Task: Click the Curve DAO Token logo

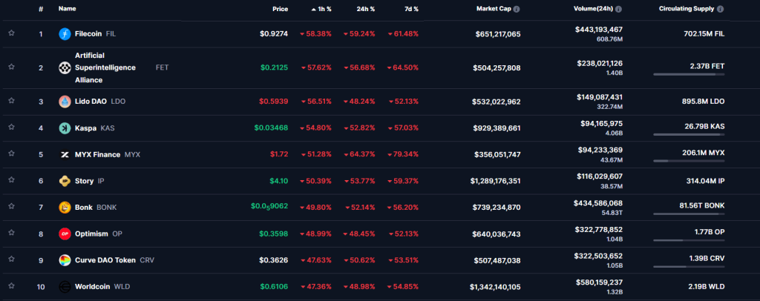Action: (65, 260)
